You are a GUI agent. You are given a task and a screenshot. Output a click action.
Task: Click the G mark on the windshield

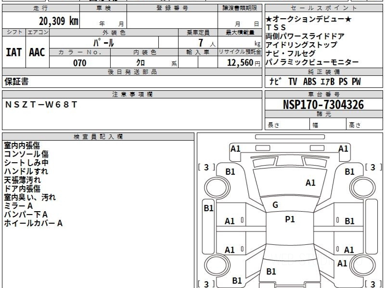pos(275,205)
